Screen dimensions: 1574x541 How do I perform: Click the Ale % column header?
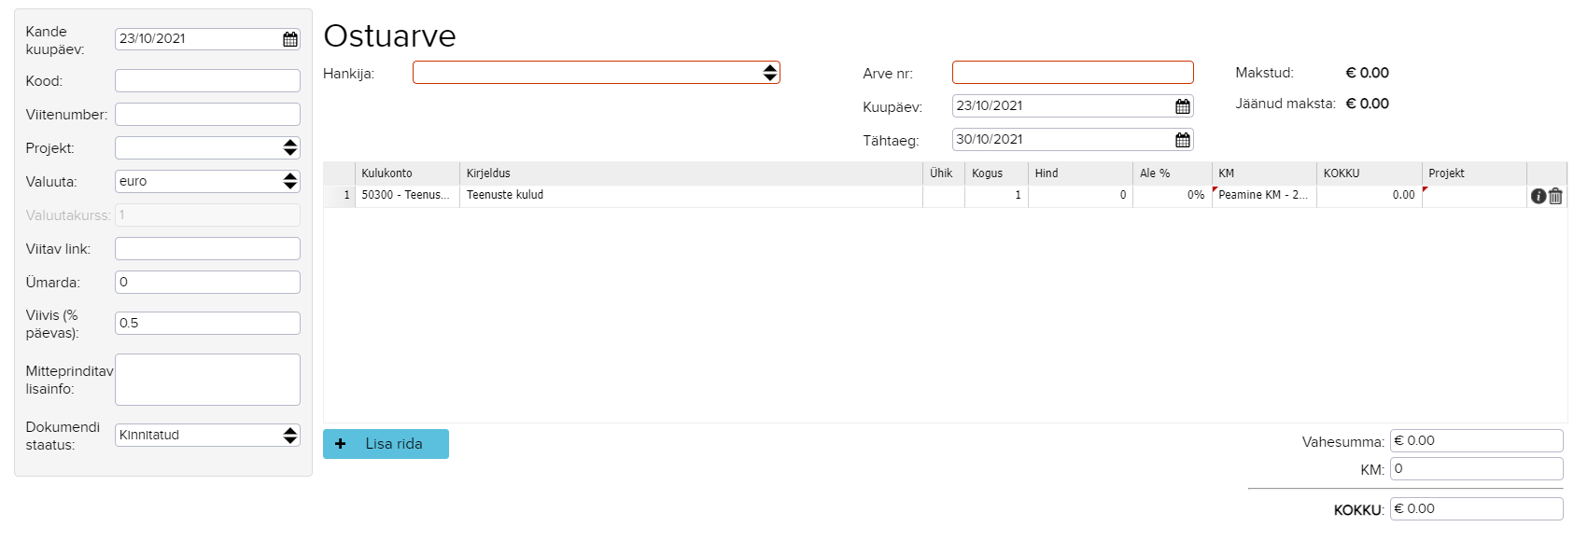(x=1173, y=173)
